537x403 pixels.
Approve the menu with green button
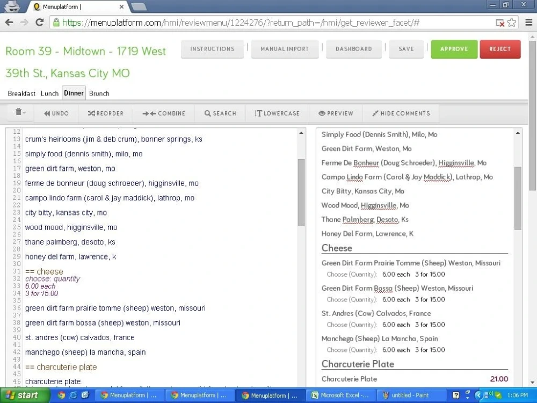pyautogui.click(x=454, y=49)
